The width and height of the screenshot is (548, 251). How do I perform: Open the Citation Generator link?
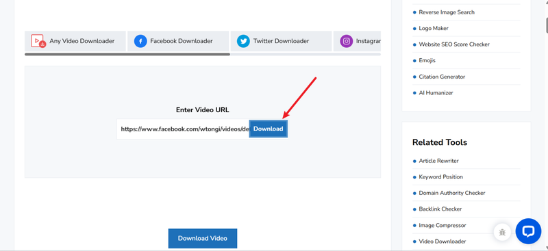pyautogui.click(x=442, y=77)
